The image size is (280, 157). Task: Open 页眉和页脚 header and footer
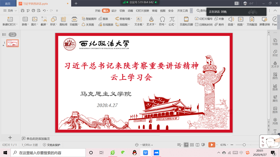[x=186, y=21]
